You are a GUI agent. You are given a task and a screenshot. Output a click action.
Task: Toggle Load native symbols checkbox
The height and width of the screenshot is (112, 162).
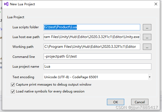coord(13,91)
